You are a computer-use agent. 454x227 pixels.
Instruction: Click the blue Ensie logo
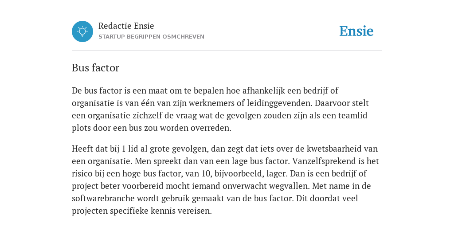(x=356, y=31)
